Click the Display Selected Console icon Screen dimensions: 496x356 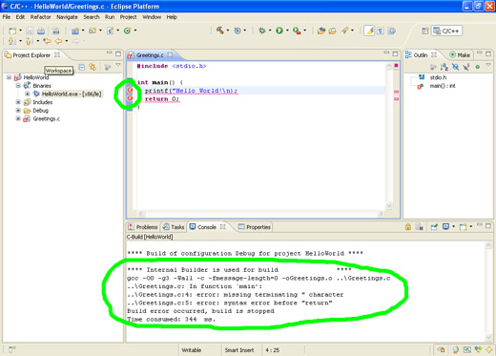click(x=445, y=226)
